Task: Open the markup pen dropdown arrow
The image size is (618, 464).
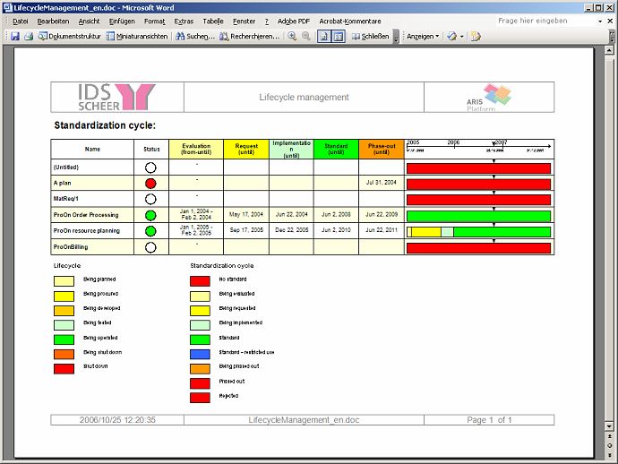Action: click(x=461, y=37)
